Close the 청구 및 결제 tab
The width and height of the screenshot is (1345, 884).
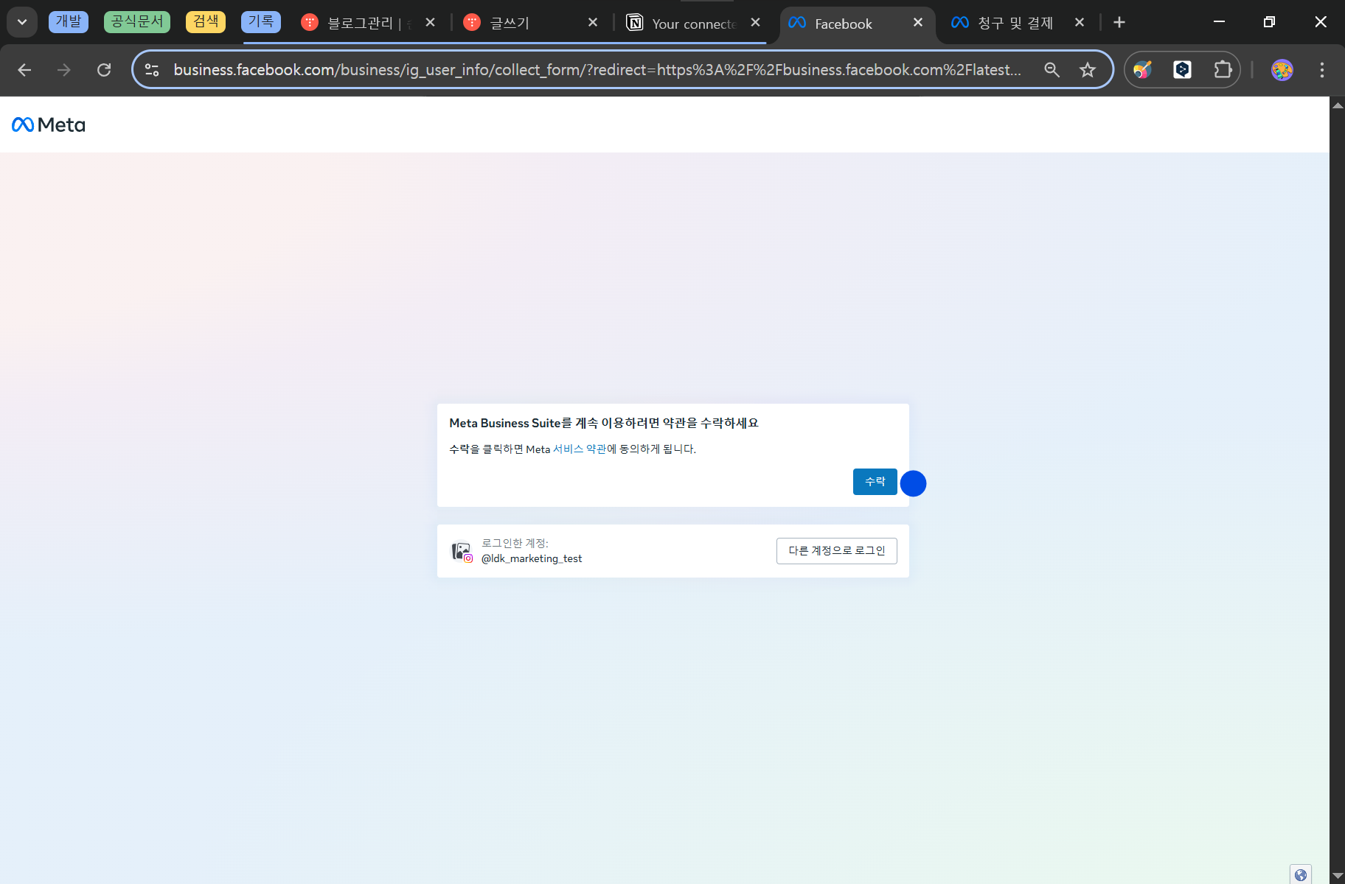pyautogui.click(x=1080, y=23)
